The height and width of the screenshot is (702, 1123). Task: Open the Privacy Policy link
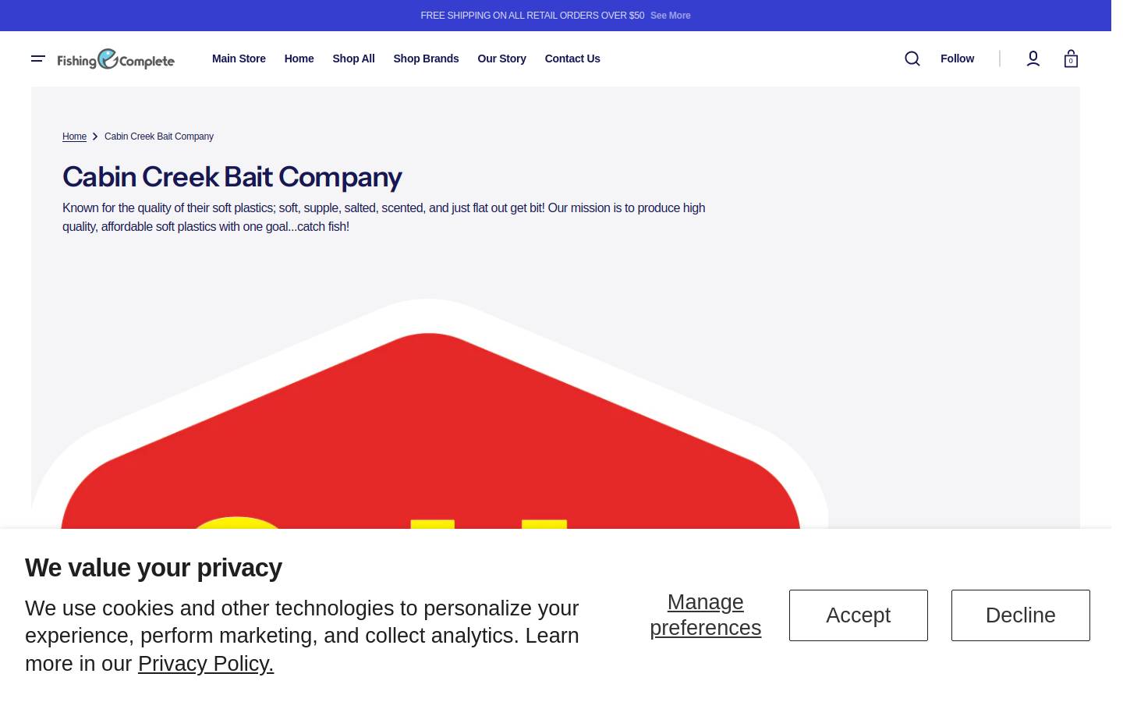point(206,664)
